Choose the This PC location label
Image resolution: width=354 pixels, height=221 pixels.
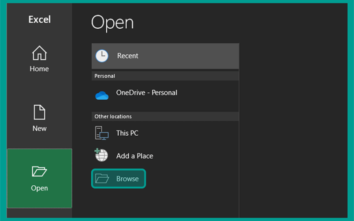tap(127, 133)
